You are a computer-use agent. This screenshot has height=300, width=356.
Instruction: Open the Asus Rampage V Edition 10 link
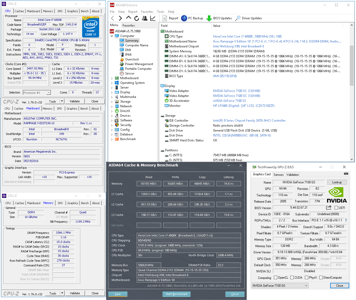(x=277, y=41)
